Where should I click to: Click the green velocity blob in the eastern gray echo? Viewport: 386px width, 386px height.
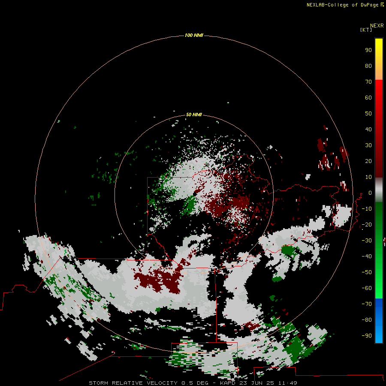coord(289,250)
